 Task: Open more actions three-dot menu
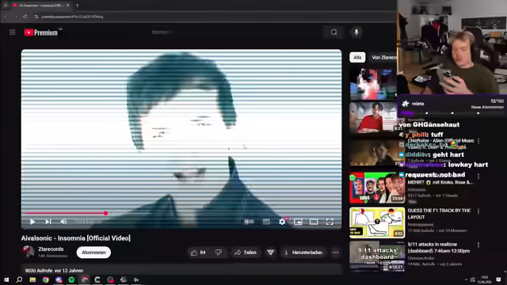pos(336,253)
